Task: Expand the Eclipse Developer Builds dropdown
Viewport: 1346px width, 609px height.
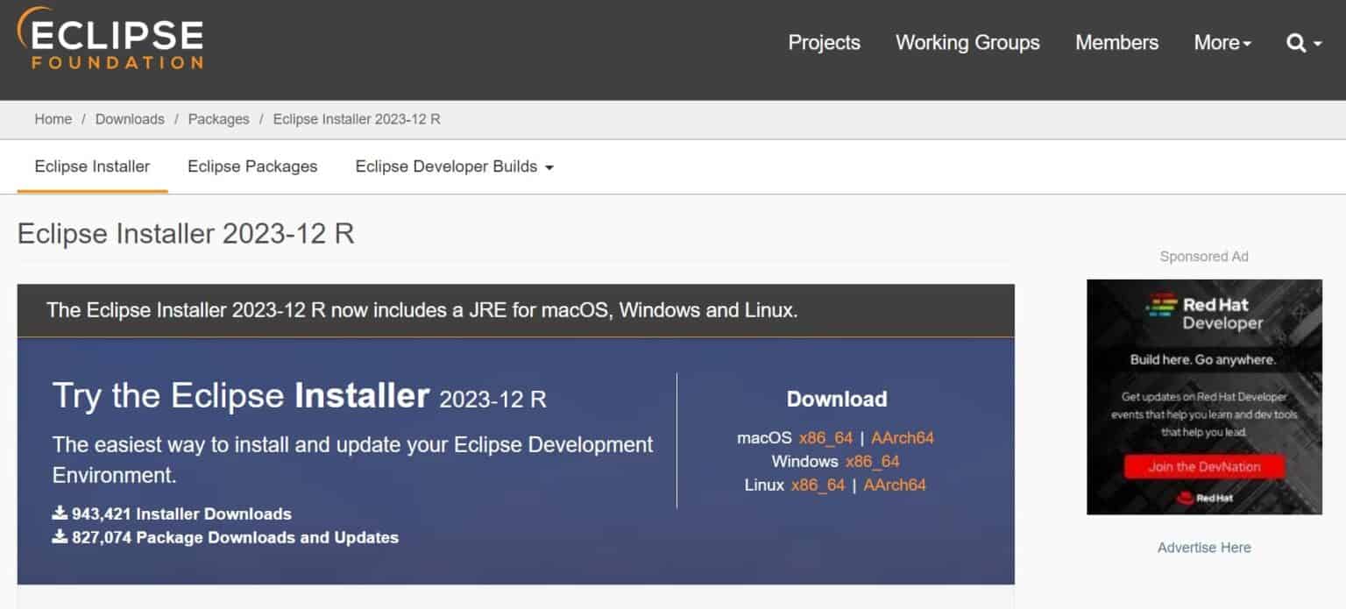Action: [453, 166]
